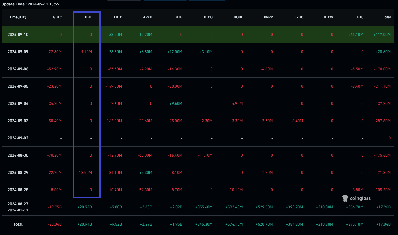Click the ARKB column header
398x235 pixels.
(148, 17)
